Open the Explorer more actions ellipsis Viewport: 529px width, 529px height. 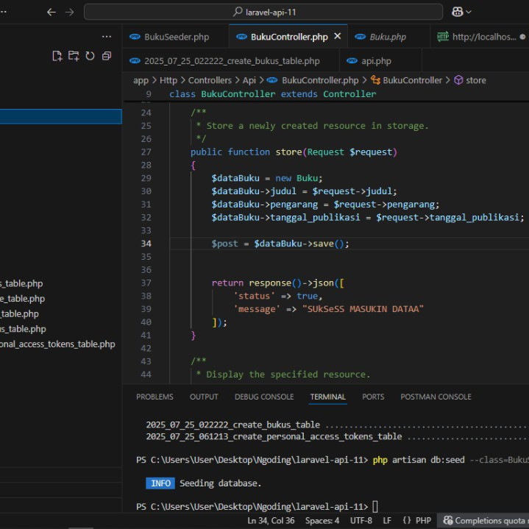107,36
